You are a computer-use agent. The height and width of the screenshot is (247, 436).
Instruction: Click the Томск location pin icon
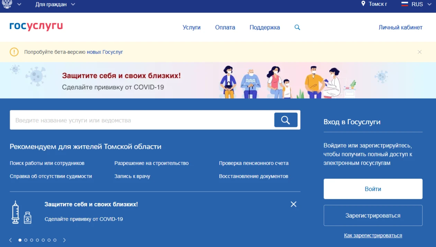point(363,4)
